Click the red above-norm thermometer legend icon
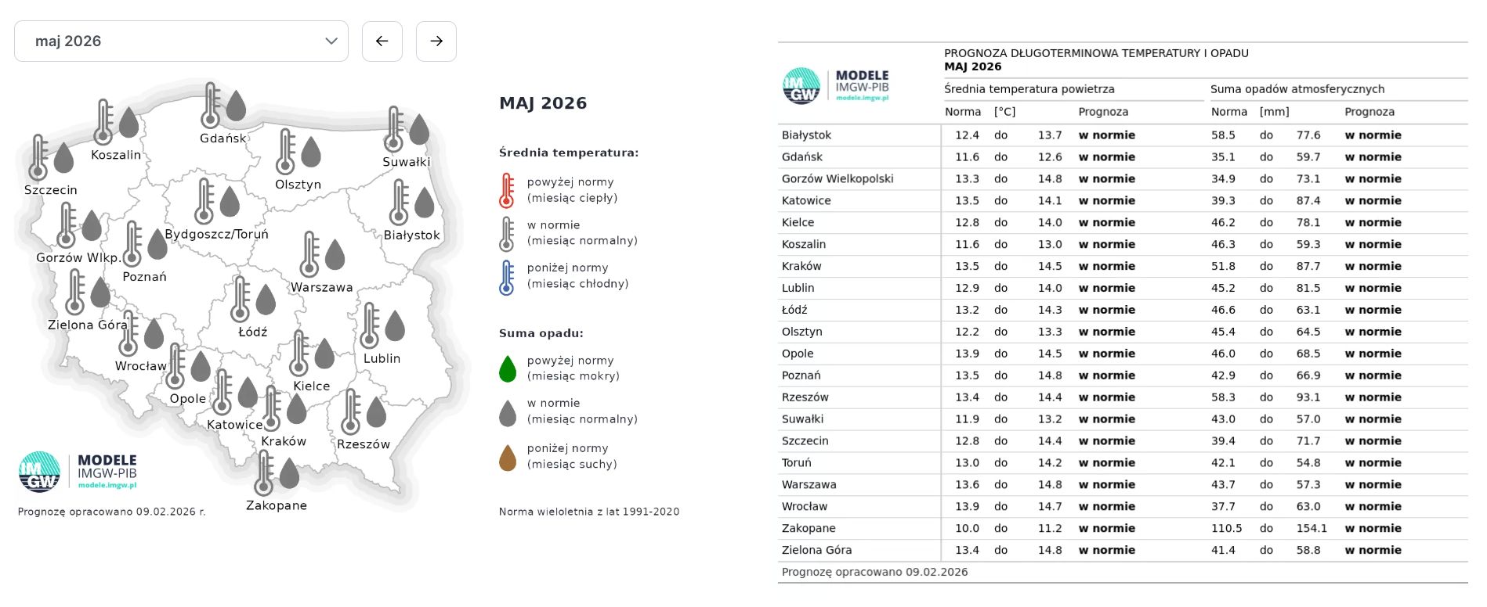 coord(507,190)
